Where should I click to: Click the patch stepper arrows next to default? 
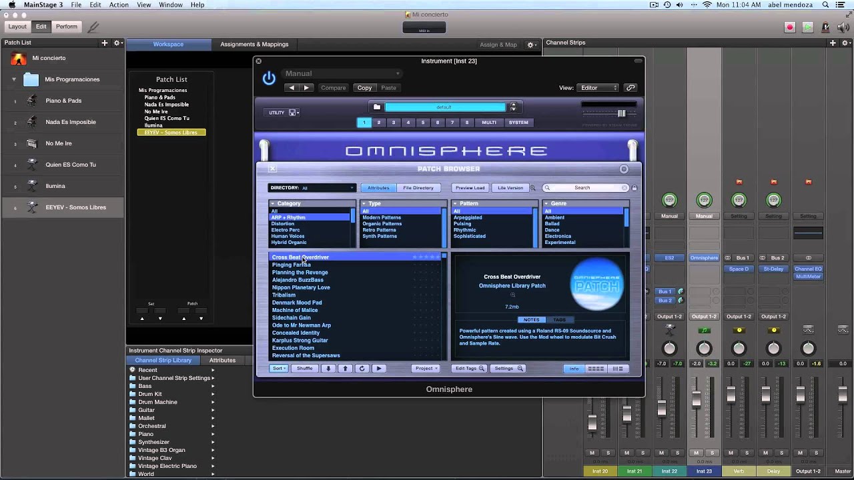[512, 107]
